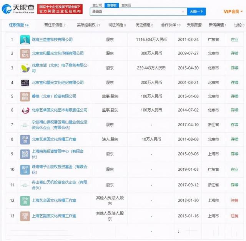Select the date 2001-08-21

pos(188,83)
